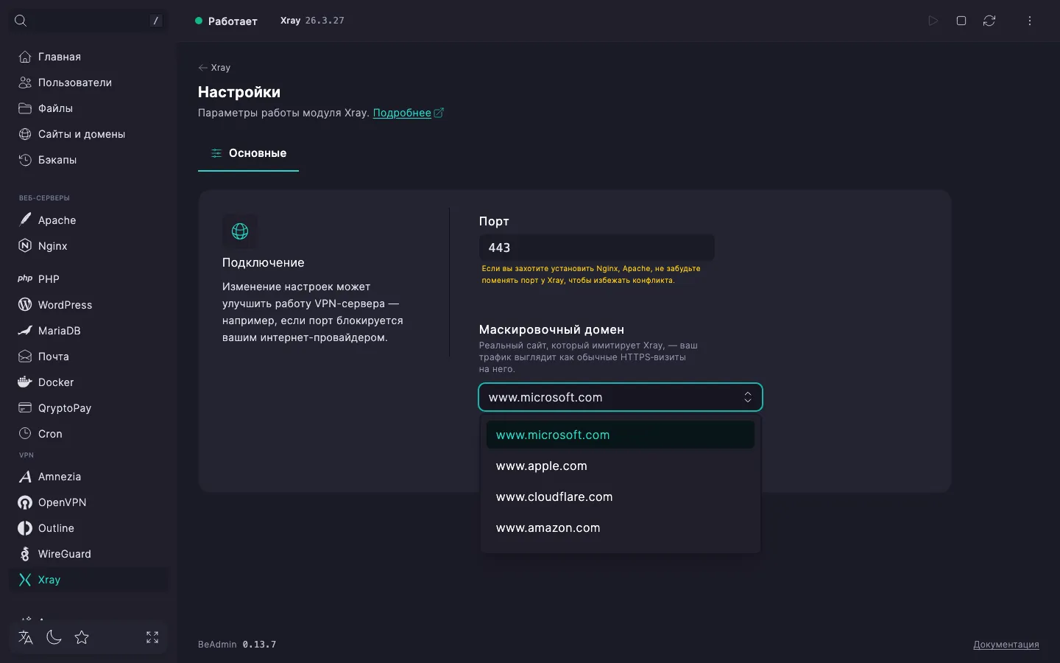Screen dimensions: 1060x663
Task: Stop the Xray service via square icon
Action: point(961,21)
